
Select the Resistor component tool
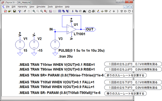pos(110,11)
